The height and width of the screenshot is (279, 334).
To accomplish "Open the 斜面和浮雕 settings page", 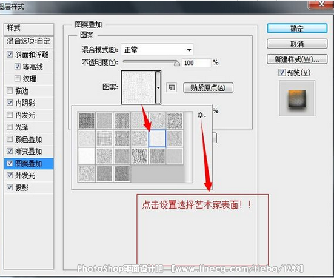I will click(32, 55).
